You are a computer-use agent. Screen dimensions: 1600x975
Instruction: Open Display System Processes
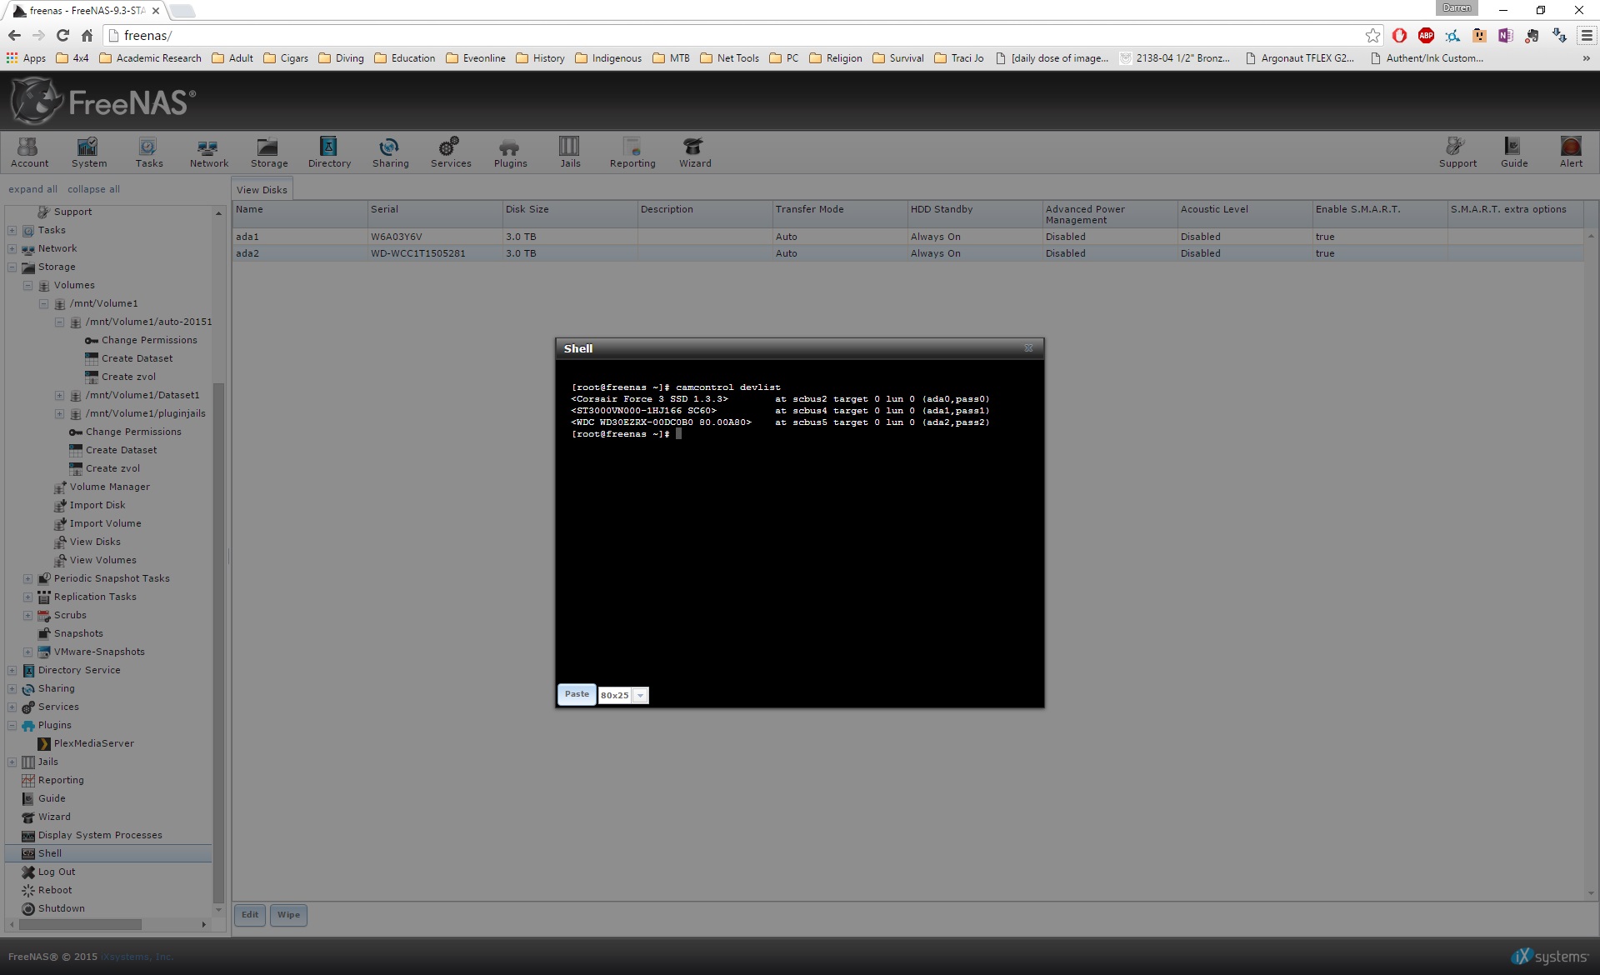point(100,835)
